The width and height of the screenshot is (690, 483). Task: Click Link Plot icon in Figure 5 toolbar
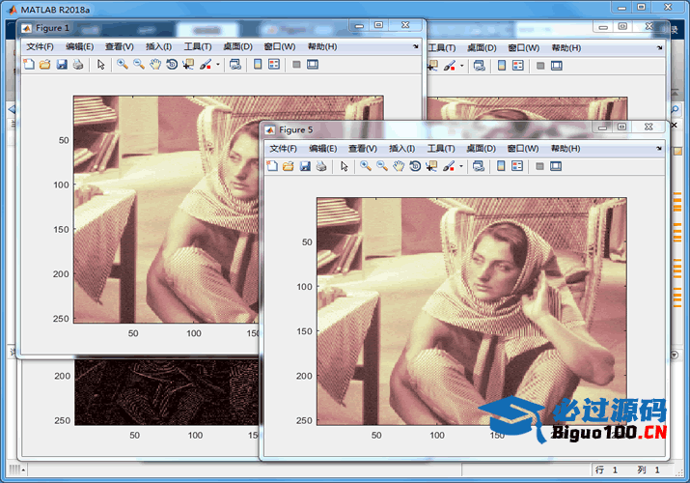pyautogui.click(x=479, y=166)
